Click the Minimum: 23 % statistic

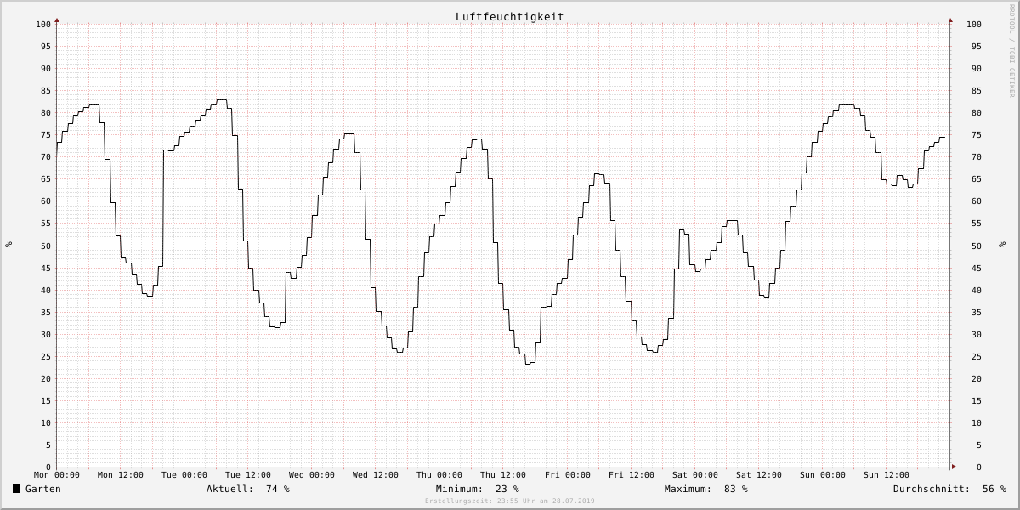coord(478,489)
